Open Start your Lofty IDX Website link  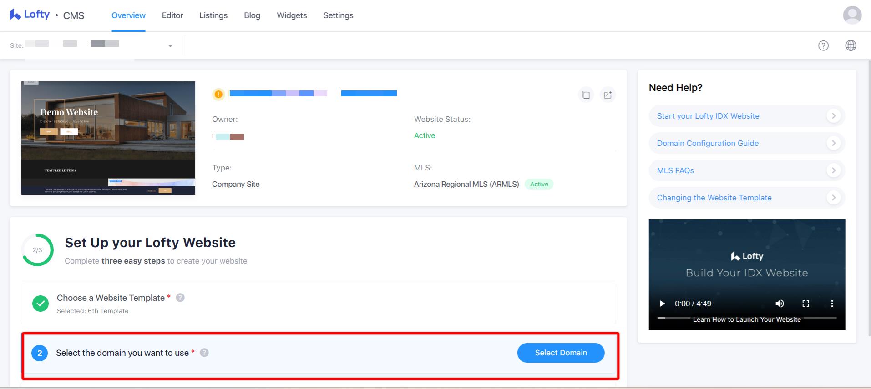tap(708, 116)
